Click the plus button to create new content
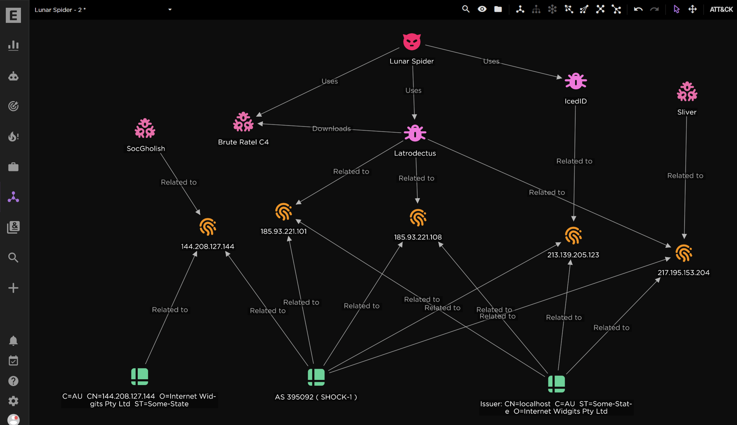The height and width of the screenshot is (425, 737). coord(14,288)
